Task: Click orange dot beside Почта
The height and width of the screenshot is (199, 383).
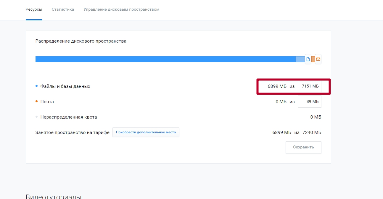Action: pyautogui.click(x=37, y=101)
